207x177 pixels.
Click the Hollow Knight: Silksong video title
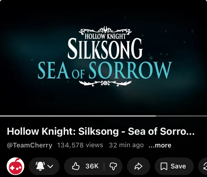(x=101, y=131)
